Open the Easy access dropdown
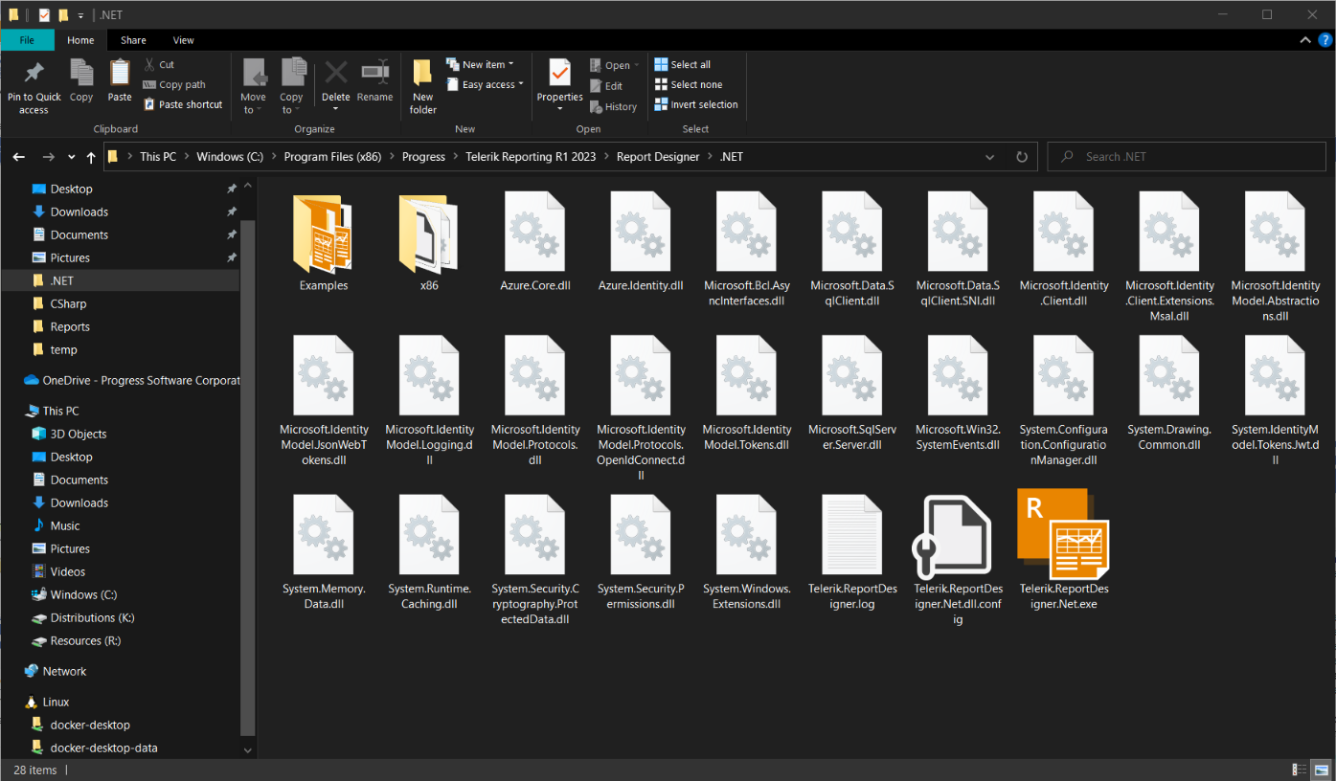Viewport: 1336px width, 781px height. pos(492,84)
